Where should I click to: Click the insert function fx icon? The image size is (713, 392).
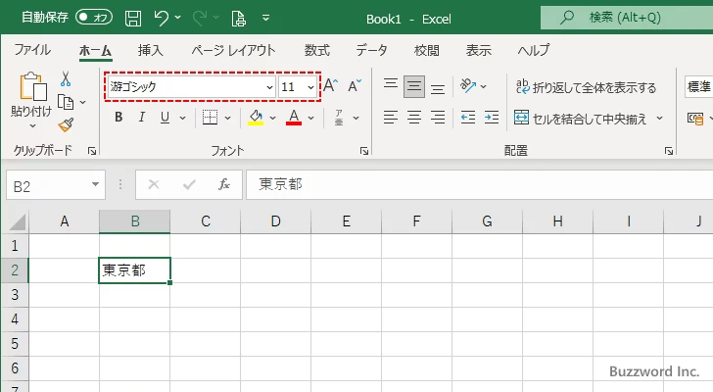click(224, 184)
